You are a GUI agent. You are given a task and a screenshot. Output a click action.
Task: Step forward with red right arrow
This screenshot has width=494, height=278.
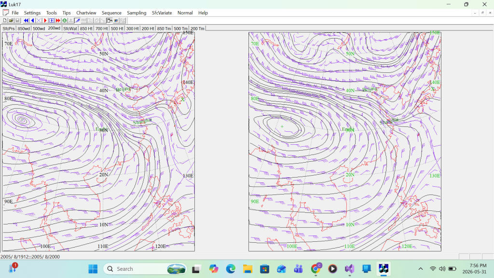pos(45,20)
